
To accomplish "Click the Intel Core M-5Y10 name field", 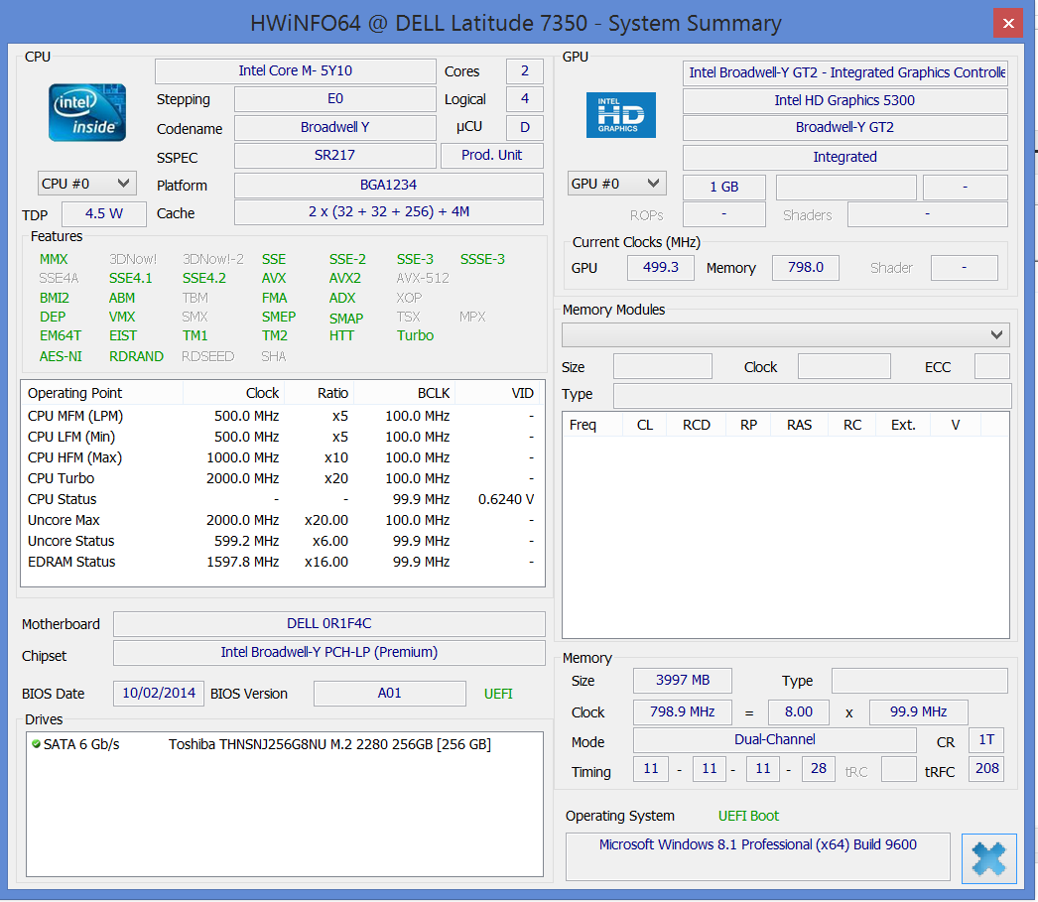I will (296, 70).
